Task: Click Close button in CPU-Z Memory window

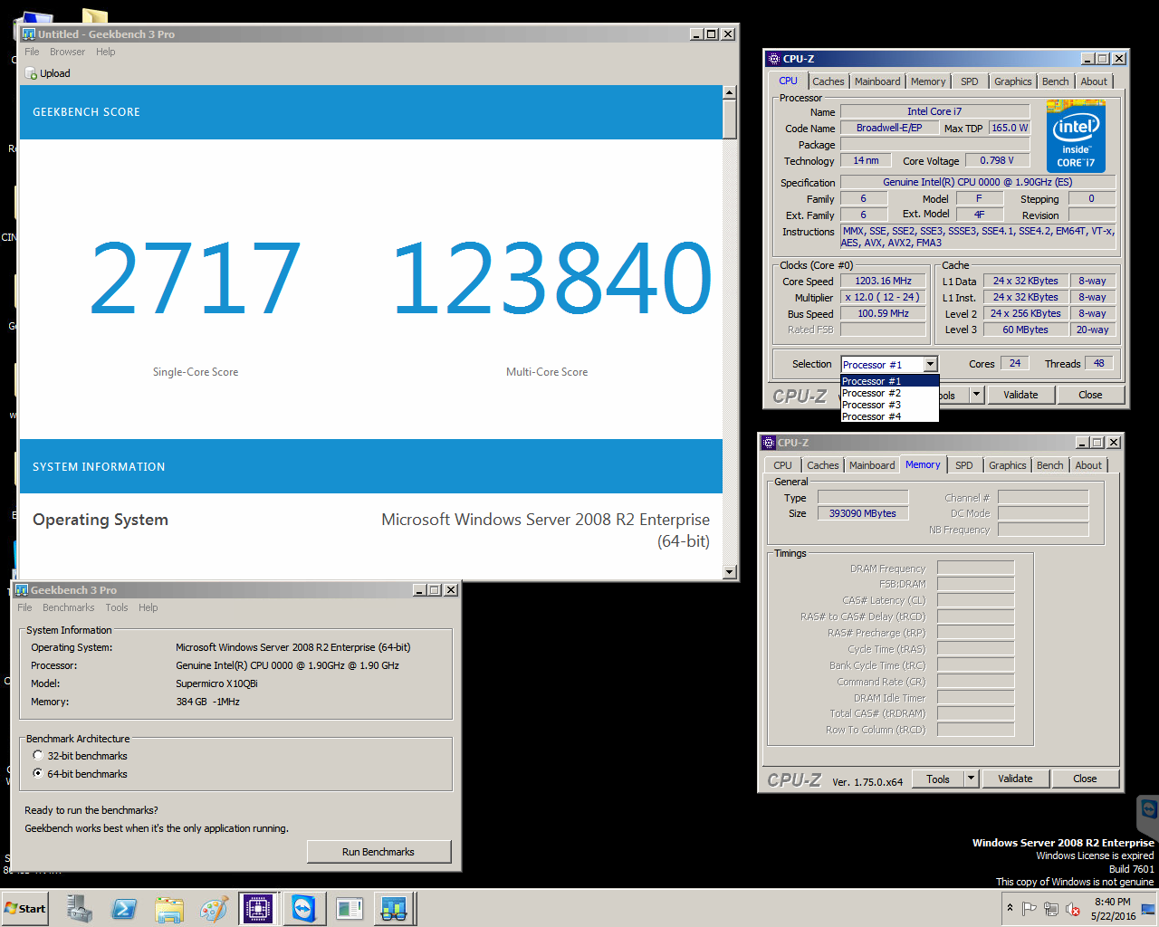Action: coord(1085,779)
